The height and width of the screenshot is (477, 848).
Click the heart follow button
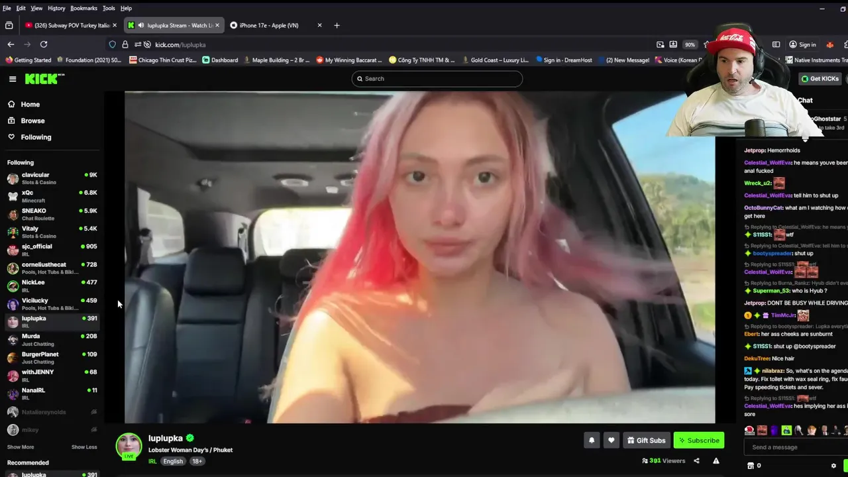pos(611,440)
